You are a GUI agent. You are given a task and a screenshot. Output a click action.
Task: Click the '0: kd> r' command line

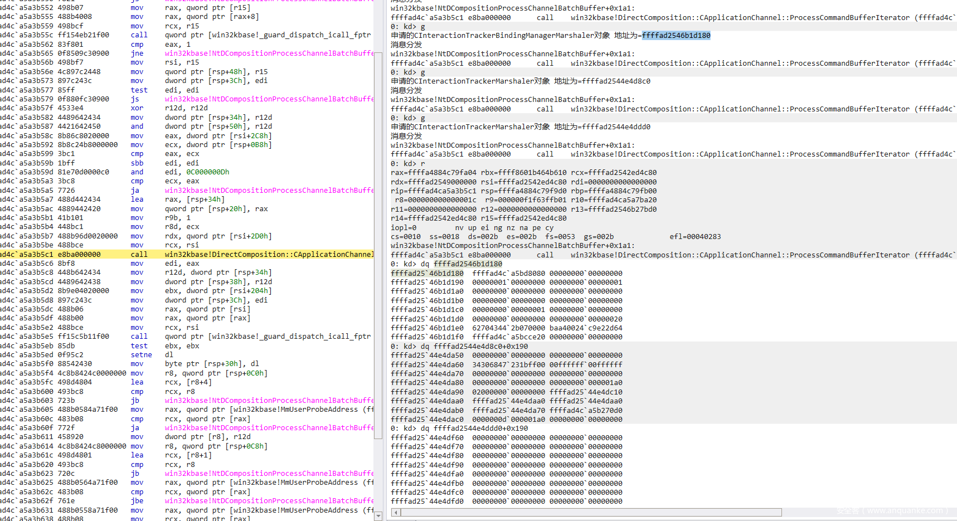407,164
